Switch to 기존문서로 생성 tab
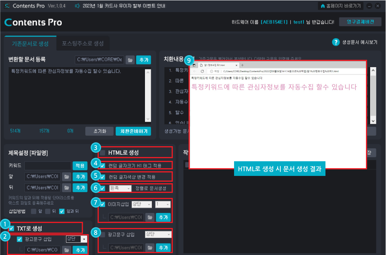The width and height of the screenshot is (386, 255). point(30,44)
